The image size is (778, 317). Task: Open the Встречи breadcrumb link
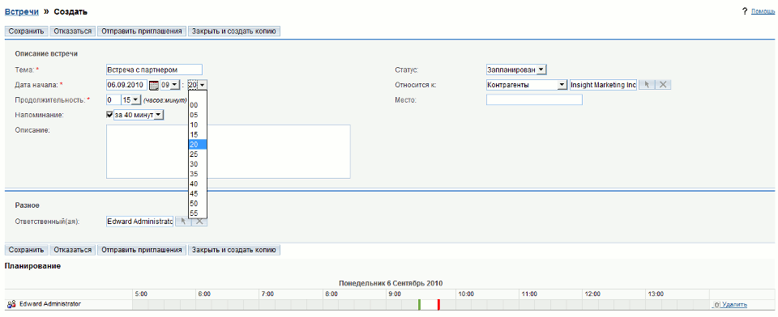click(x=22, y=12)
